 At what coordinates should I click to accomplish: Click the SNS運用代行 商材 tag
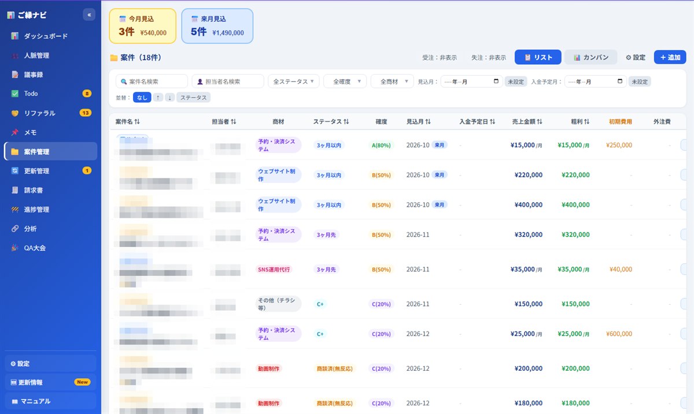pos(274,269)
